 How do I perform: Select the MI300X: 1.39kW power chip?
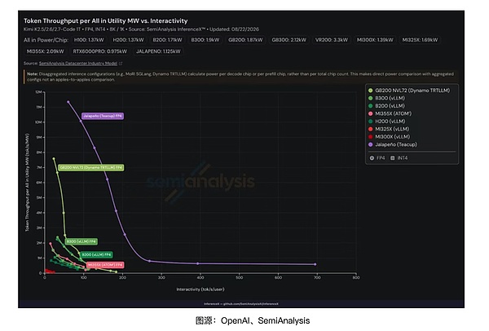[x=375, y=40]
